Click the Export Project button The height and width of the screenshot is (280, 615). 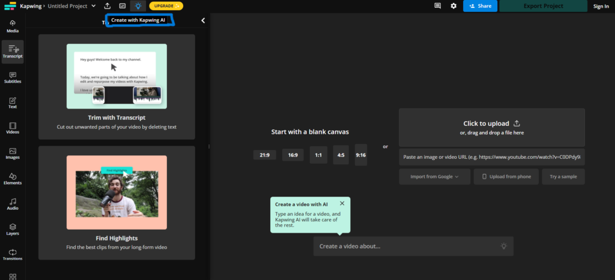(x=543, y=6)
